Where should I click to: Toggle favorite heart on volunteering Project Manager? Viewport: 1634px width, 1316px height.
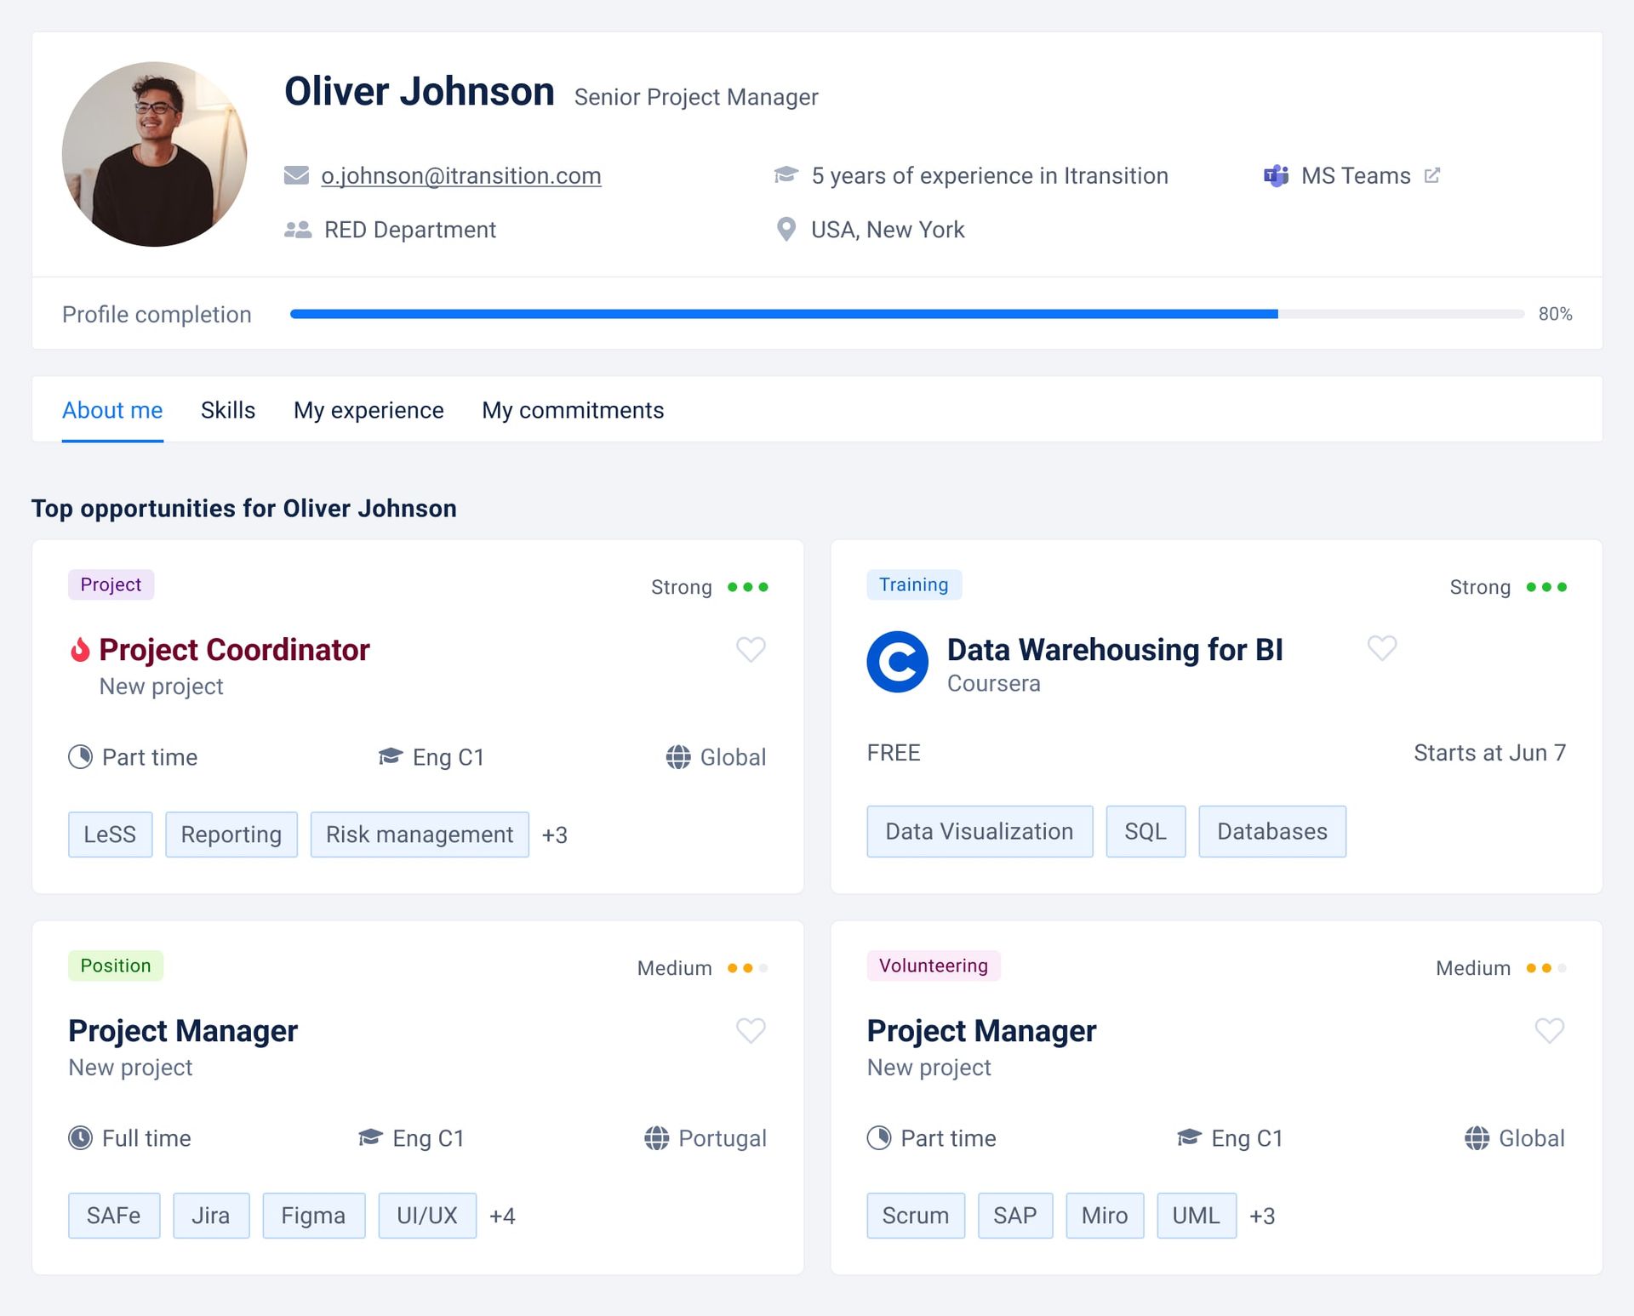1551,1034
